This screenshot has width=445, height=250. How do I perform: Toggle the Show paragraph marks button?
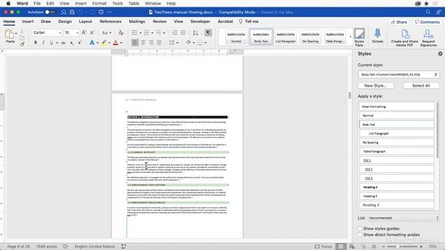pos(208,33)
